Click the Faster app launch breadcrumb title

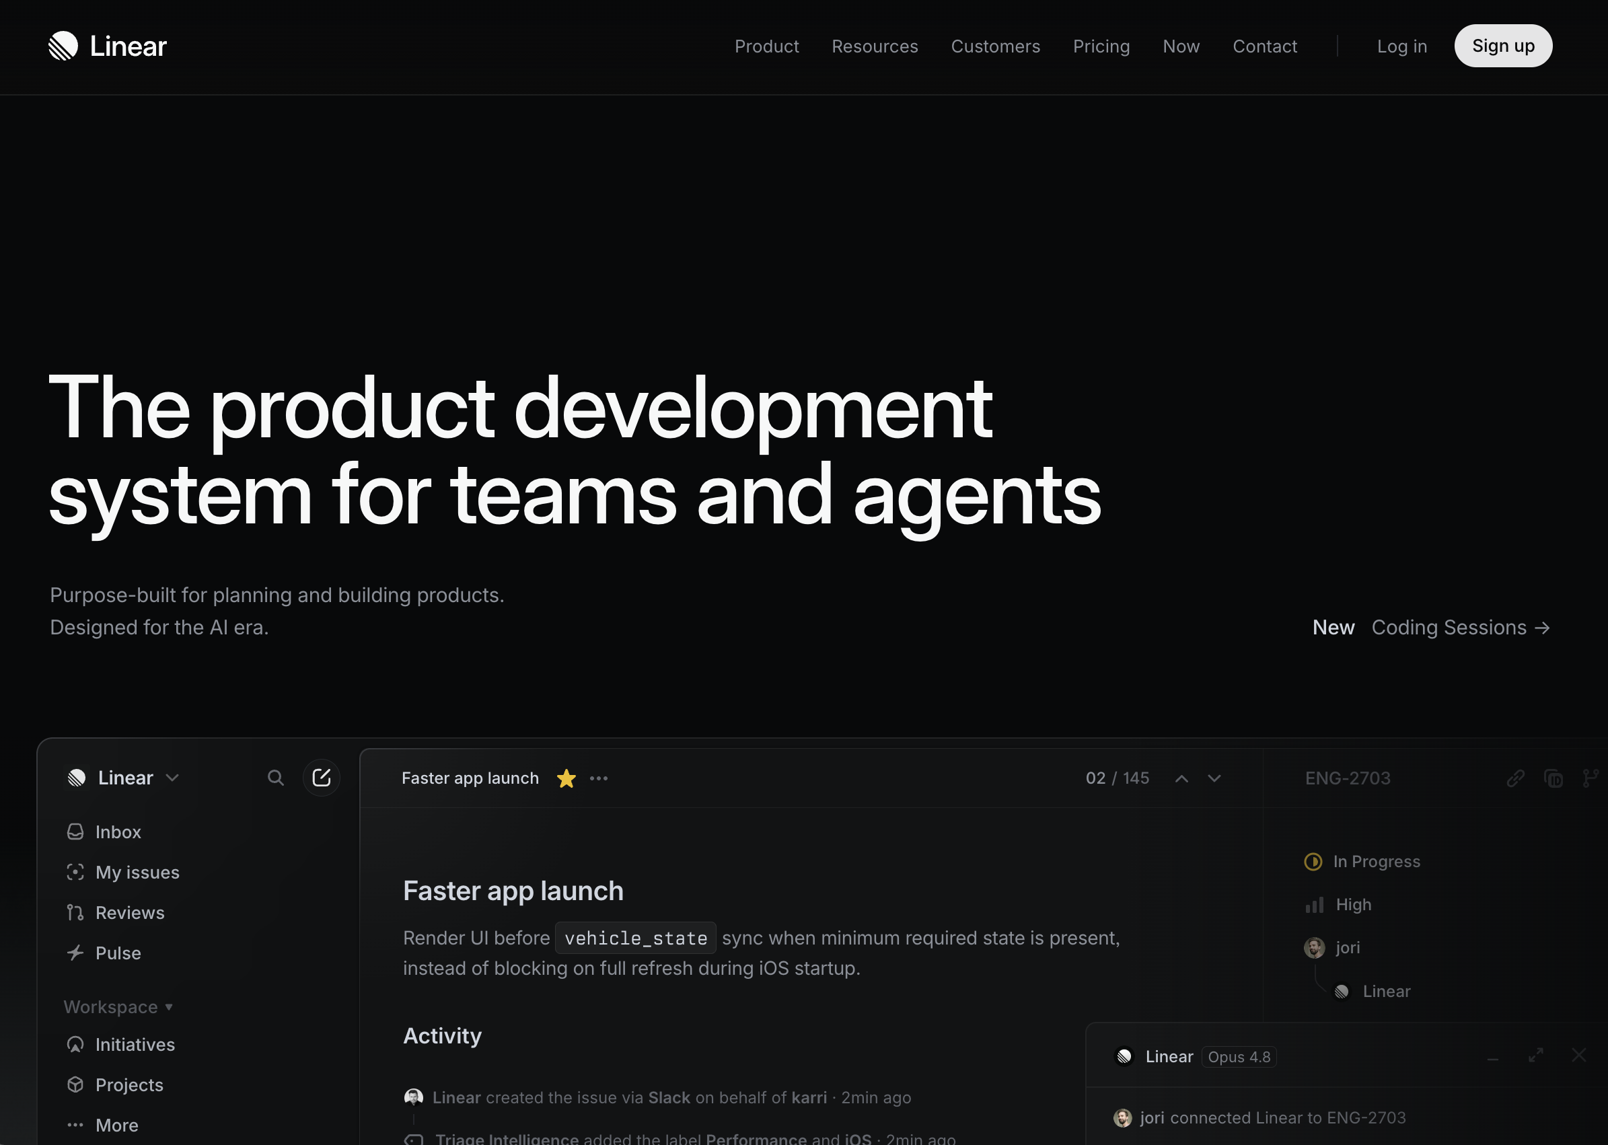tap(470, 778)
